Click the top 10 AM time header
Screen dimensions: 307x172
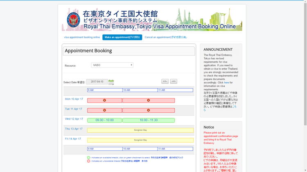tap(140, 90)
